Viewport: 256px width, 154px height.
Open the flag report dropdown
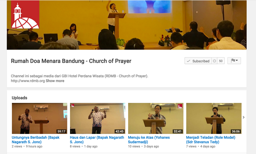pos(234,61)
